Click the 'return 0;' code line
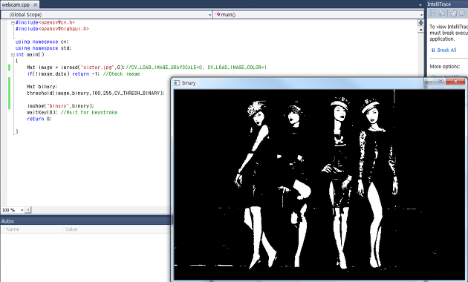This screenshot has height=282, width=468. [39, 119]
